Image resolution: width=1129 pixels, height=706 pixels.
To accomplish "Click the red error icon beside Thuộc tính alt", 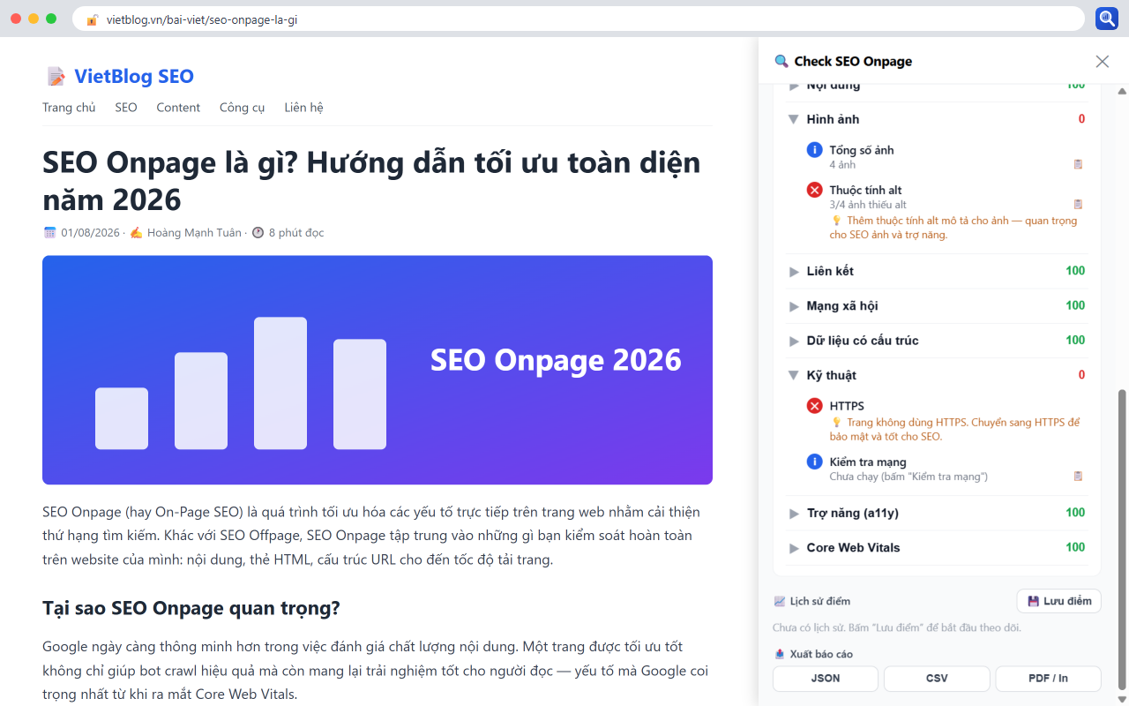I will coord(815,190).
